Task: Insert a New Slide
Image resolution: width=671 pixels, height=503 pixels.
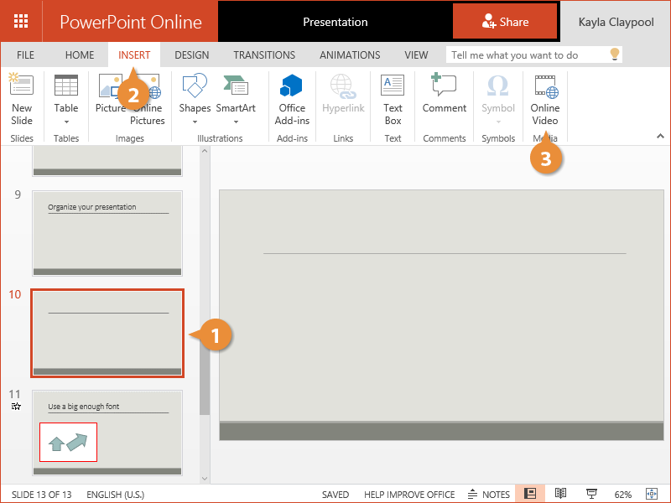Action: pos(22,99)
